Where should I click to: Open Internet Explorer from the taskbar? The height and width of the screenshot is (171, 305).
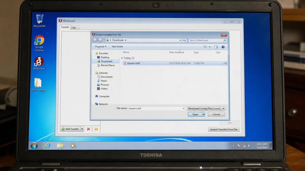point(47,146)
